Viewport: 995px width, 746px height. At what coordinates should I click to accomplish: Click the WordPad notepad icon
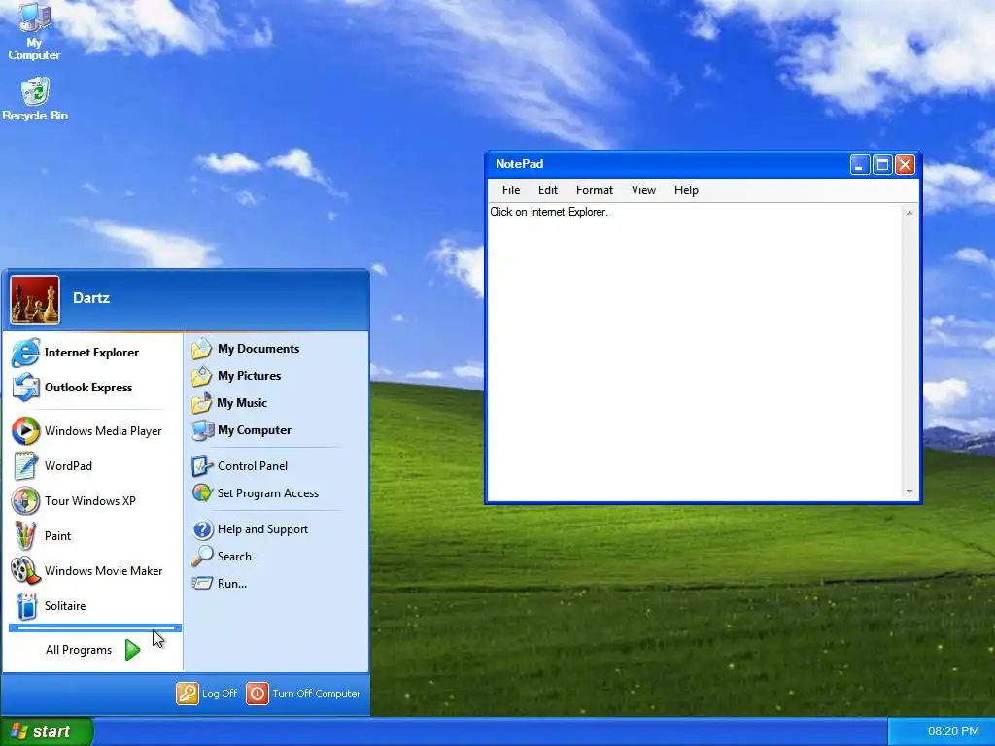[x=25, y=465]
